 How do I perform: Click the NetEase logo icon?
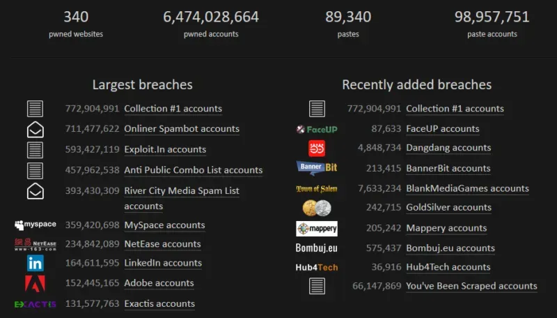click(35, 244)
